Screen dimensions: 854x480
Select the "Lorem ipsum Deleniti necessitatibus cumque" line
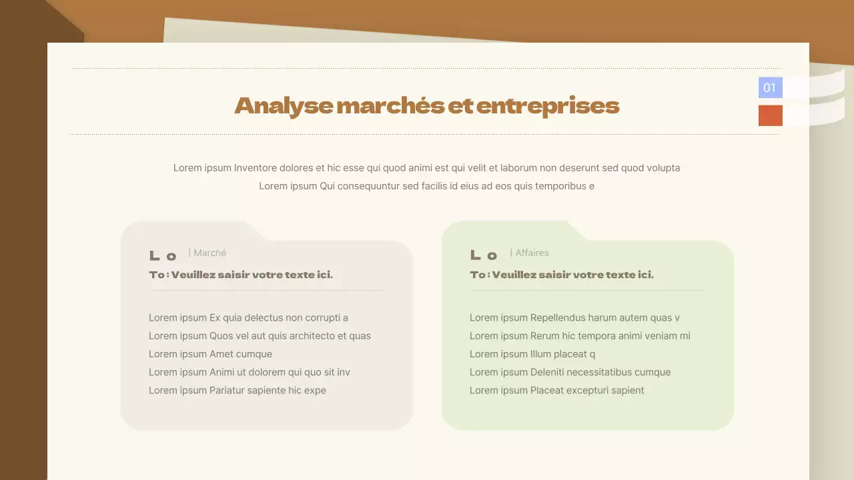[x=570, y=372]
